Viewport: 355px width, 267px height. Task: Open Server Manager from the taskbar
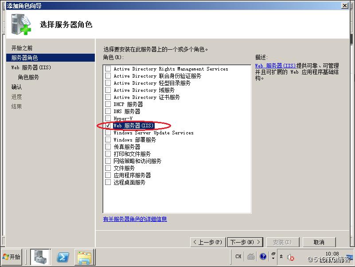(40, 257)
